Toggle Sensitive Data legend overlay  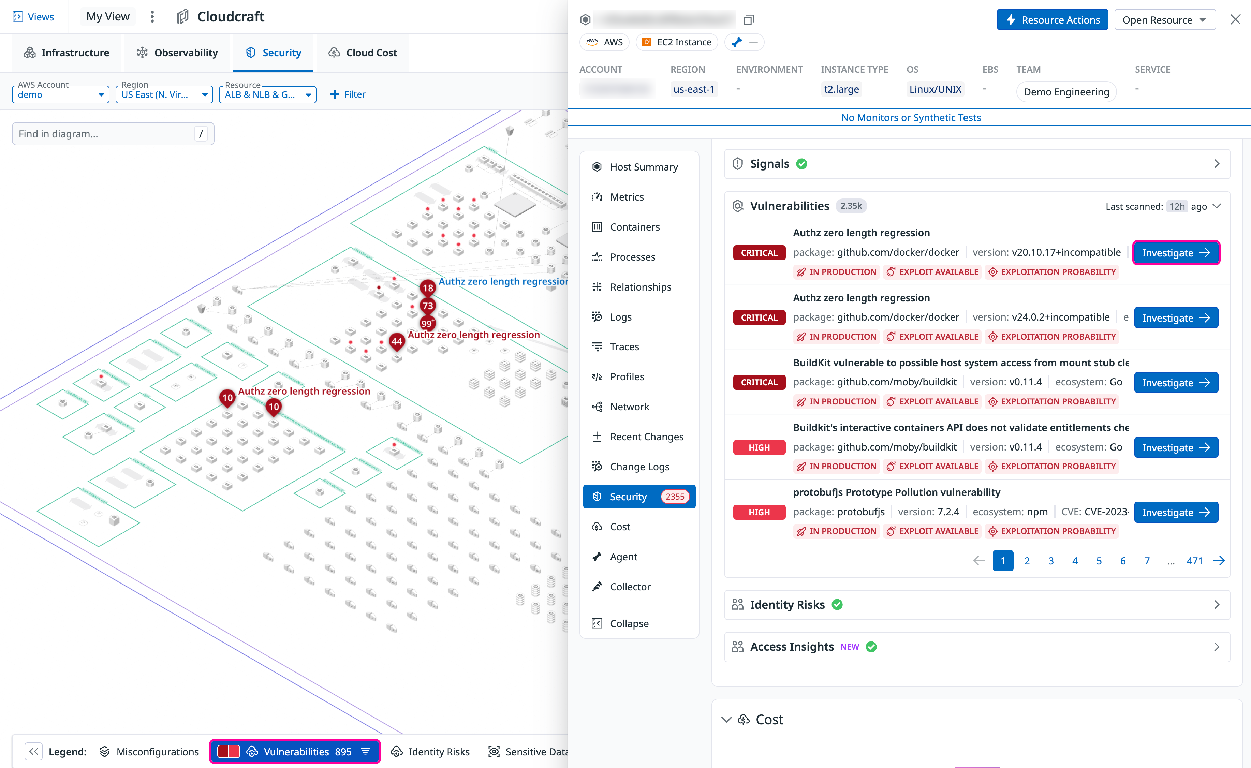[528, 751]
